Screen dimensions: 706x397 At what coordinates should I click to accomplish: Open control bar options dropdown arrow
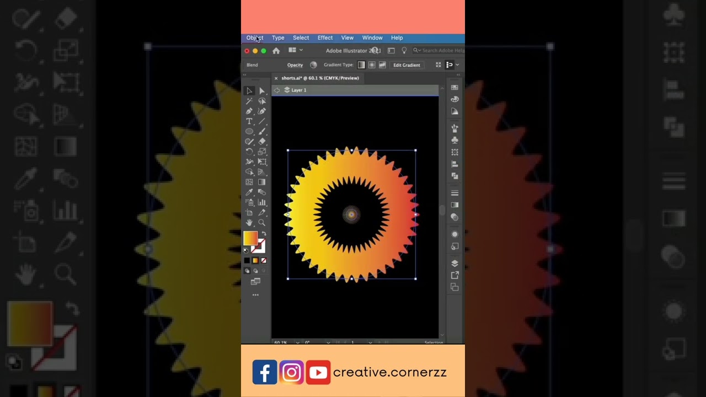pos(457,65)
